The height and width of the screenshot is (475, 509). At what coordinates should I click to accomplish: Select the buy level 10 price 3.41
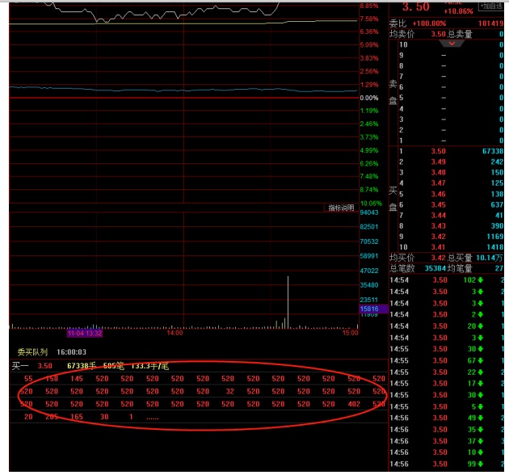438,247
